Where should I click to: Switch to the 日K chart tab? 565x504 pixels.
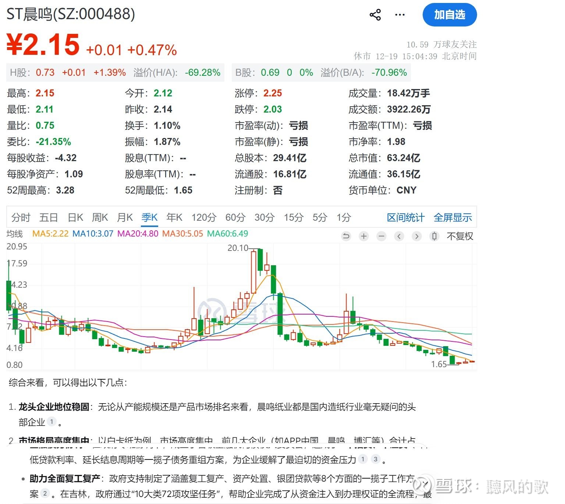[75, 218]
